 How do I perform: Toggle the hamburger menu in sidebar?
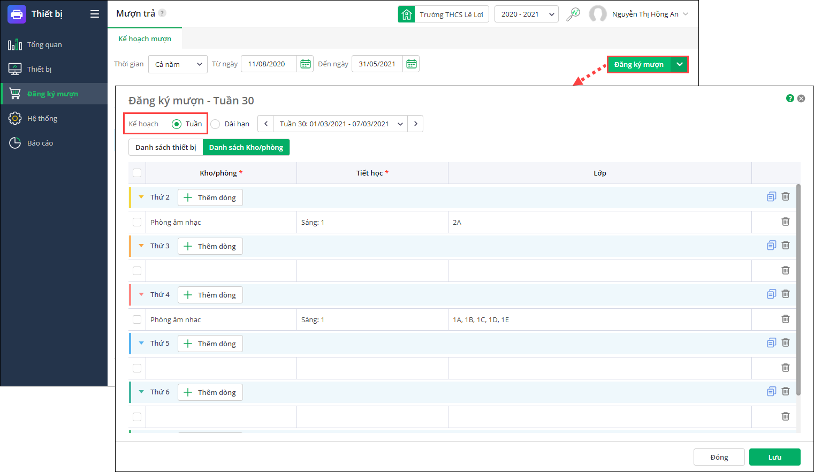click(95, 14)
